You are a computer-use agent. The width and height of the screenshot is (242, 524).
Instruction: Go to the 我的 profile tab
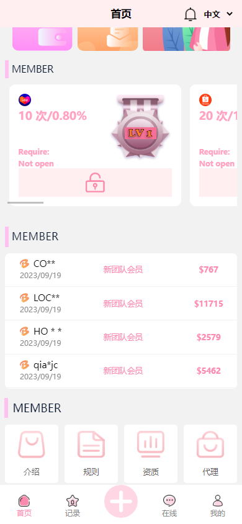pos(218,505)
